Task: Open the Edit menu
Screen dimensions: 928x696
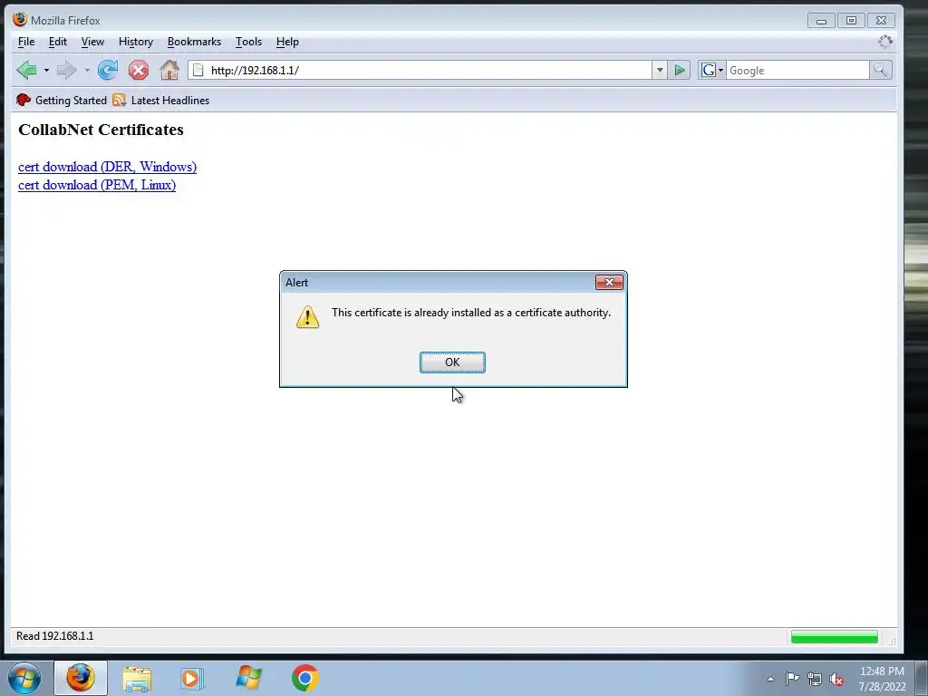Action: click(57, 42)
